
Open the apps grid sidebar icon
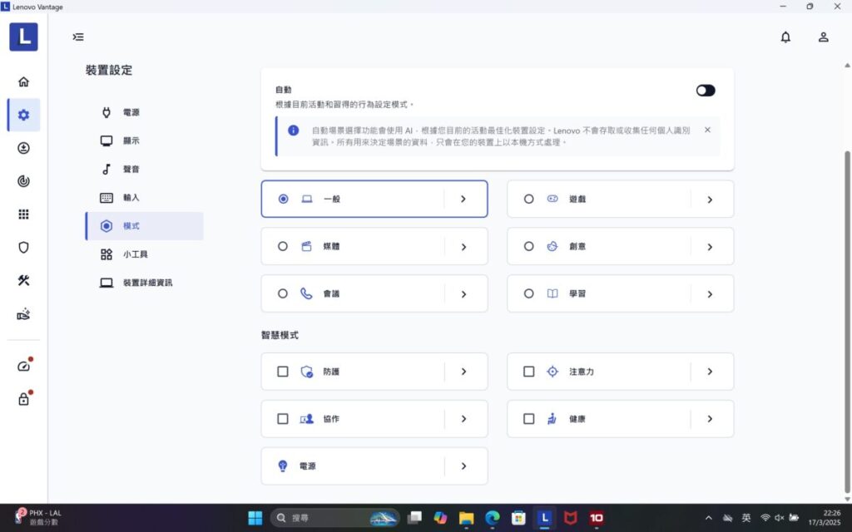tap(23, 214)
